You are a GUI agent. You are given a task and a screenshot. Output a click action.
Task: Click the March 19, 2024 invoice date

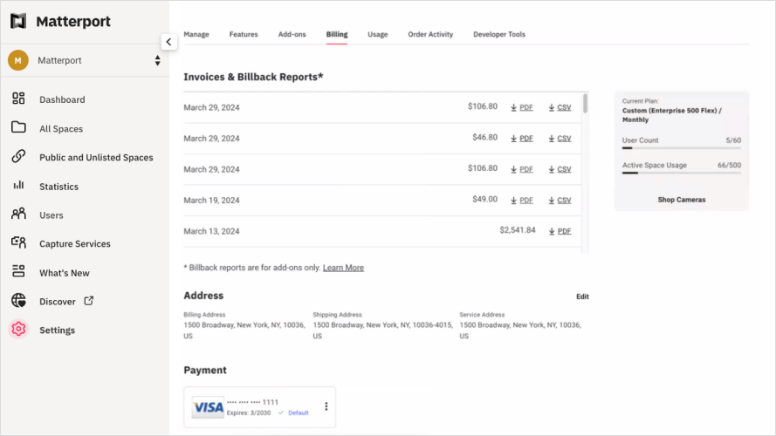click(x=212, y=201)
